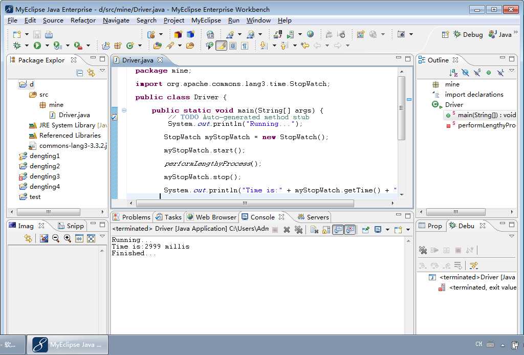This screenshot has width=524, height=355.
Task: Toggle Hide Fields filter in Outline
Action: 465,73
